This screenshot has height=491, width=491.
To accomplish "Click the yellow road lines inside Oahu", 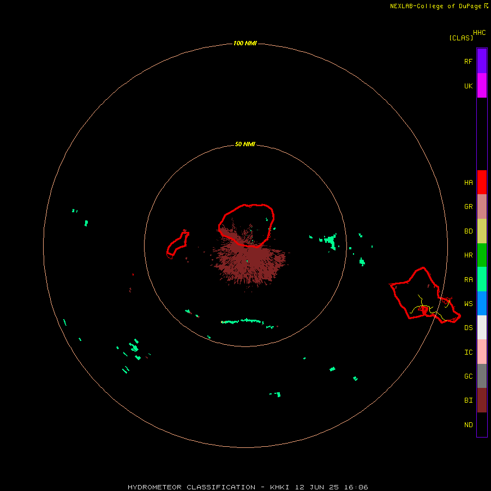I will point(430,308).
